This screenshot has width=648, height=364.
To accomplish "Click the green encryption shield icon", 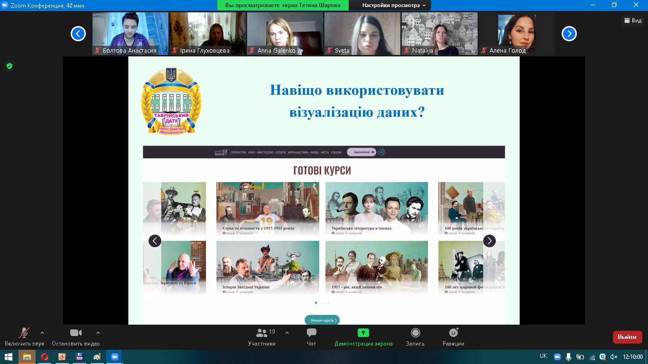I will (9, 66).
